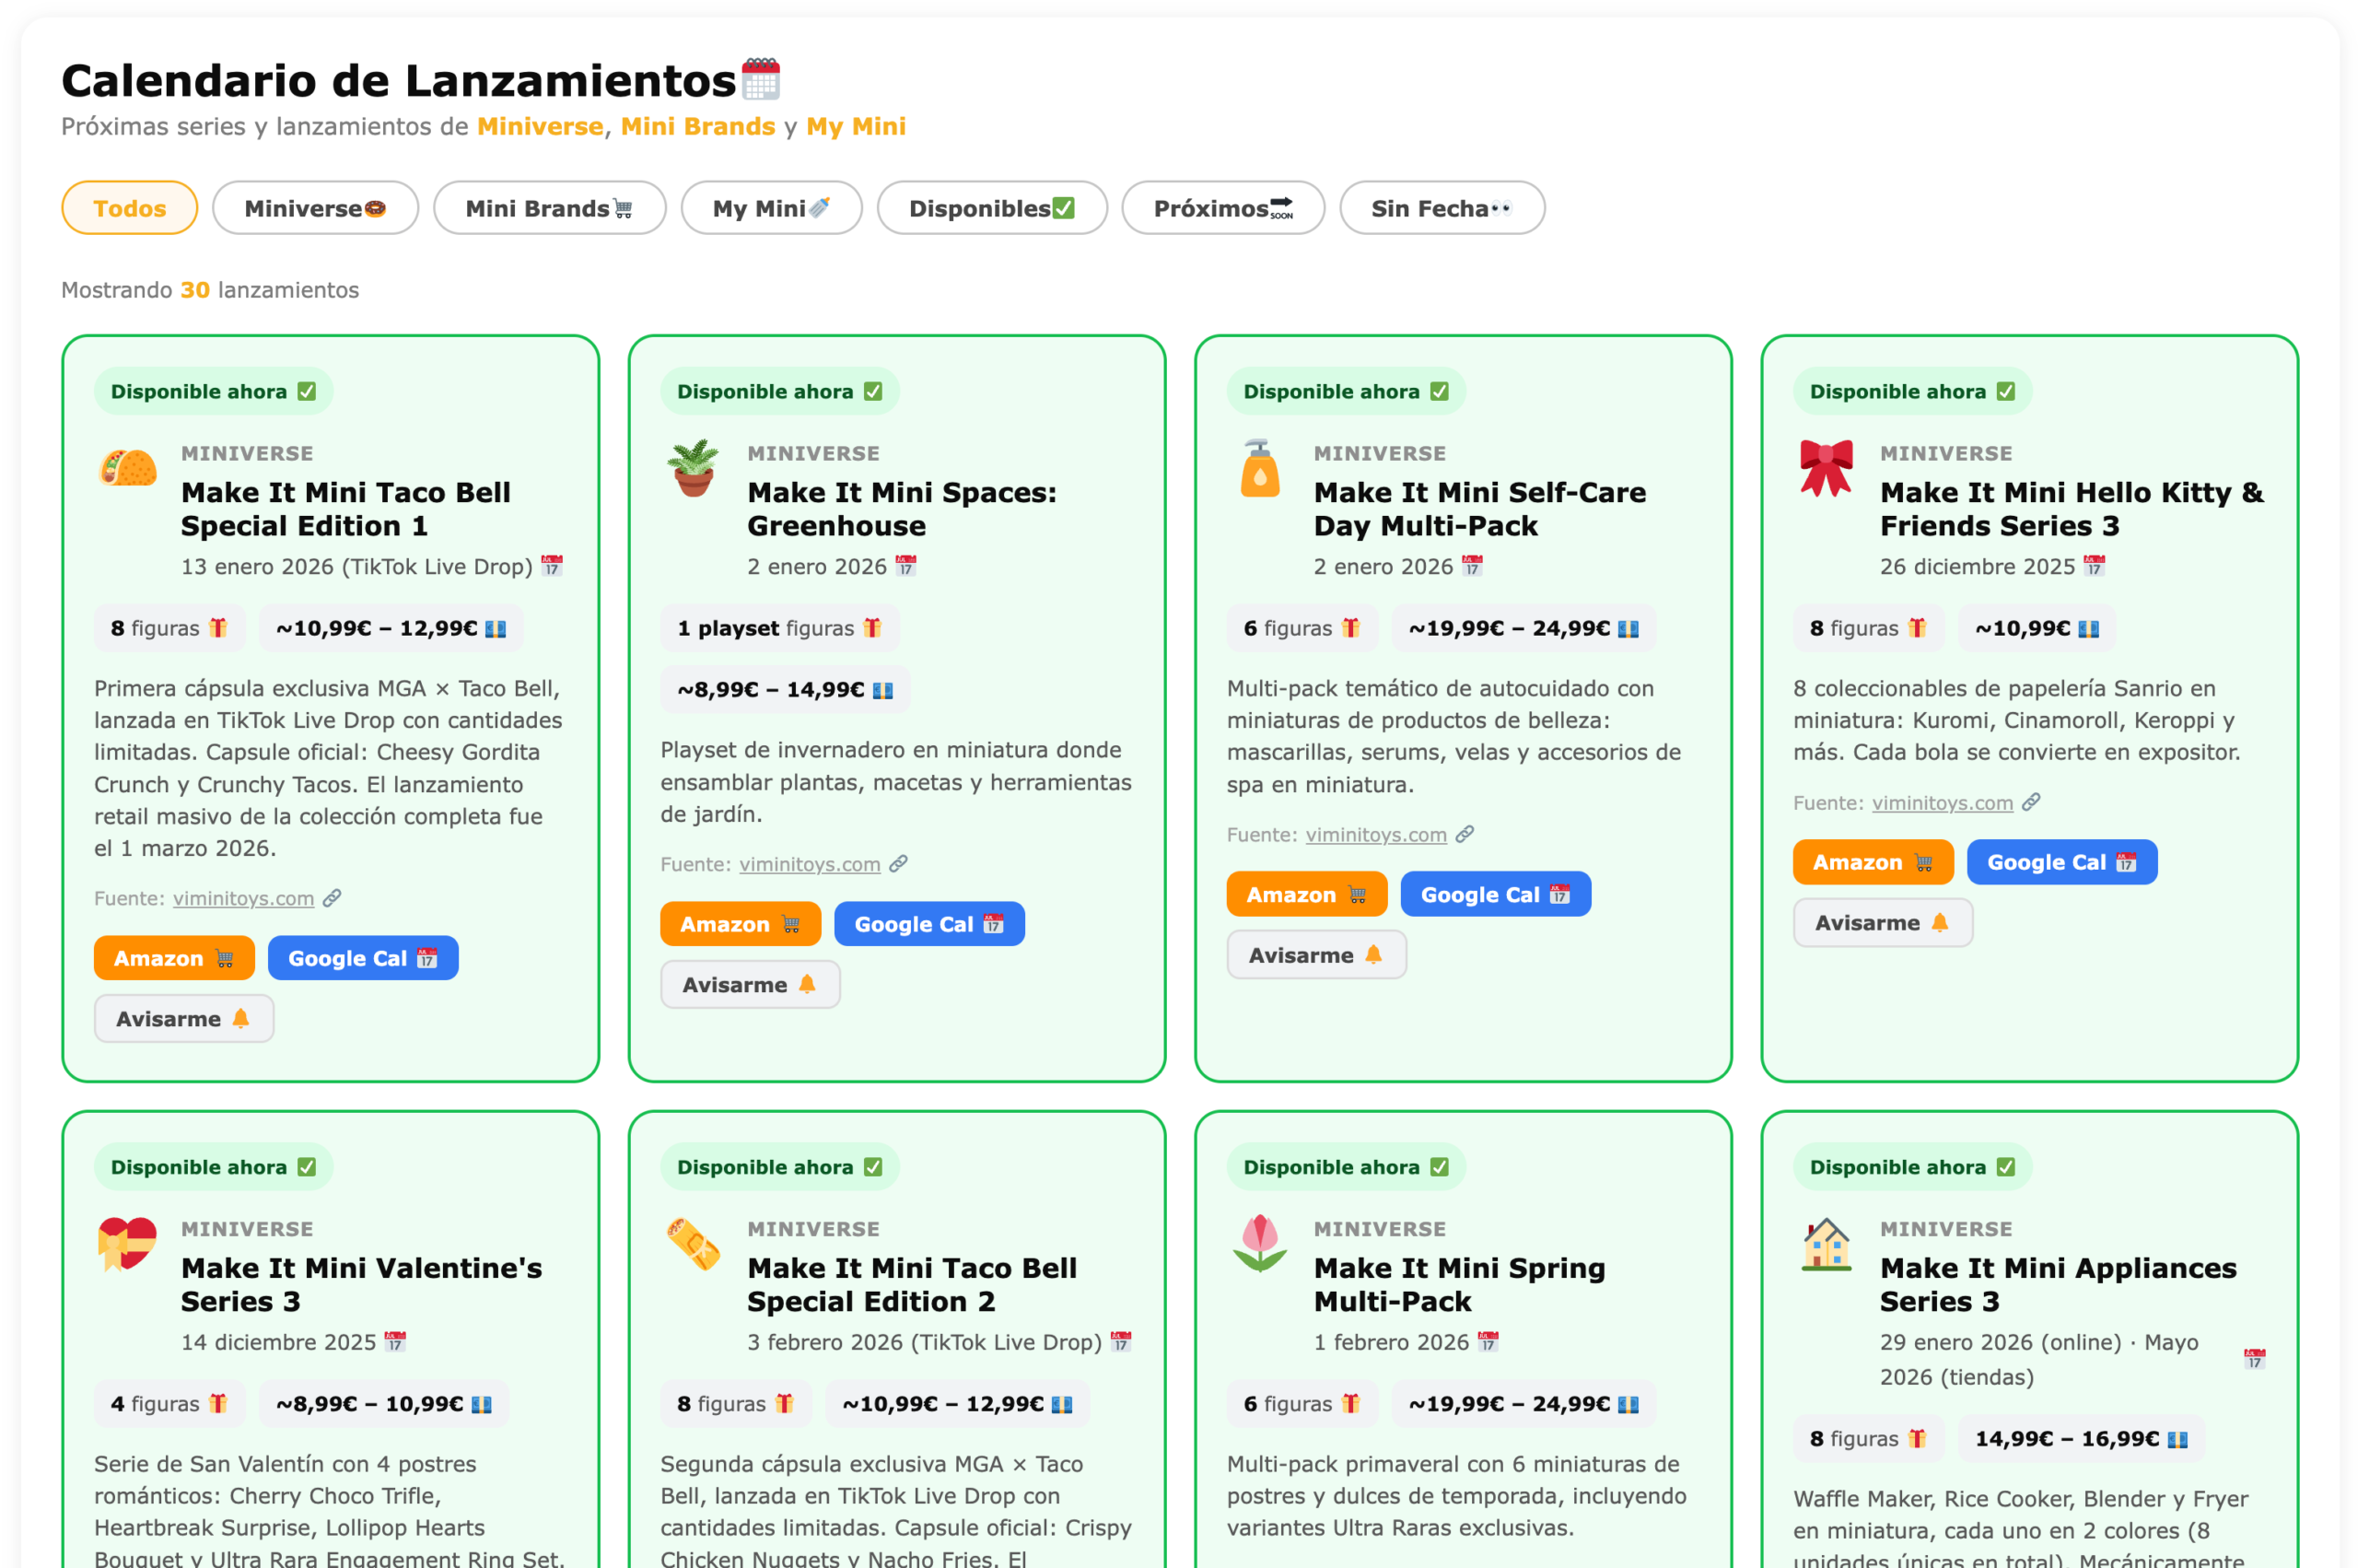Add Taco Bell Special Edition 1 to Google Cal

point(363,958)
